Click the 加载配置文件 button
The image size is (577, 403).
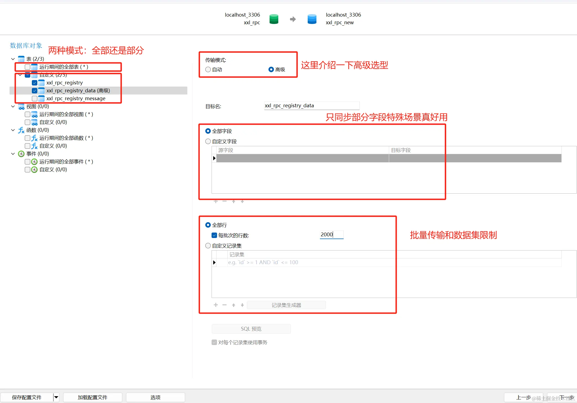tap(93, 397)
